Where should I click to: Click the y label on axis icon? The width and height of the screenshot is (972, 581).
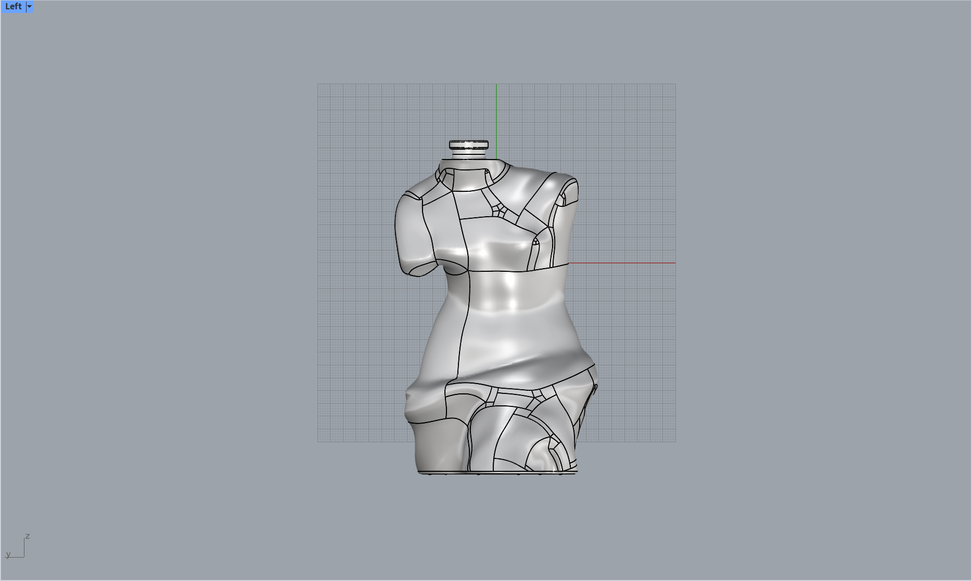point(8,554)
